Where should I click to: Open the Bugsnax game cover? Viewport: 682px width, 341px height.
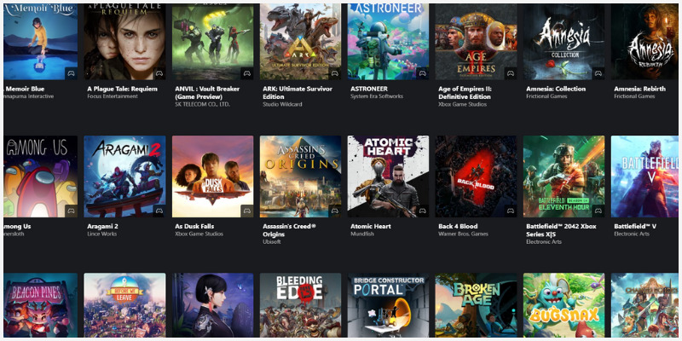564,305
